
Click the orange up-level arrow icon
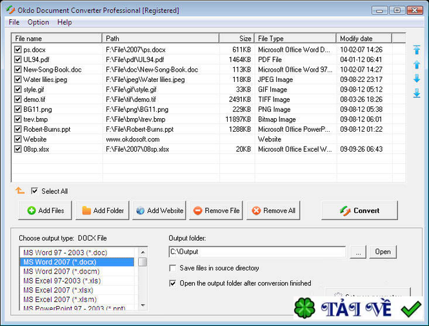coord(19,190)
